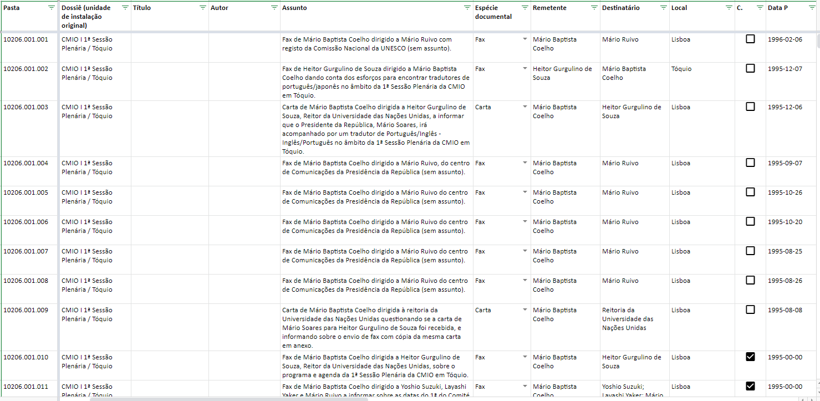Click the Destinatário column filter icon
Image resolution: width=820 pixels, height=401 pixels.
[x=663, y=8]
